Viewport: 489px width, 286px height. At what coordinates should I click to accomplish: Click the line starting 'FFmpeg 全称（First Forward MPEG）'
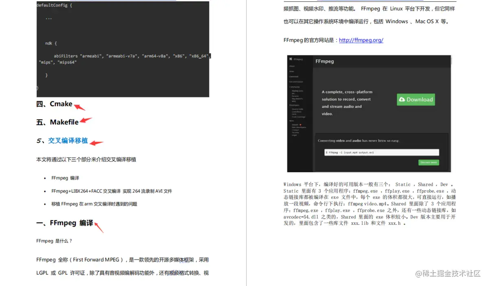coord(122,260)
